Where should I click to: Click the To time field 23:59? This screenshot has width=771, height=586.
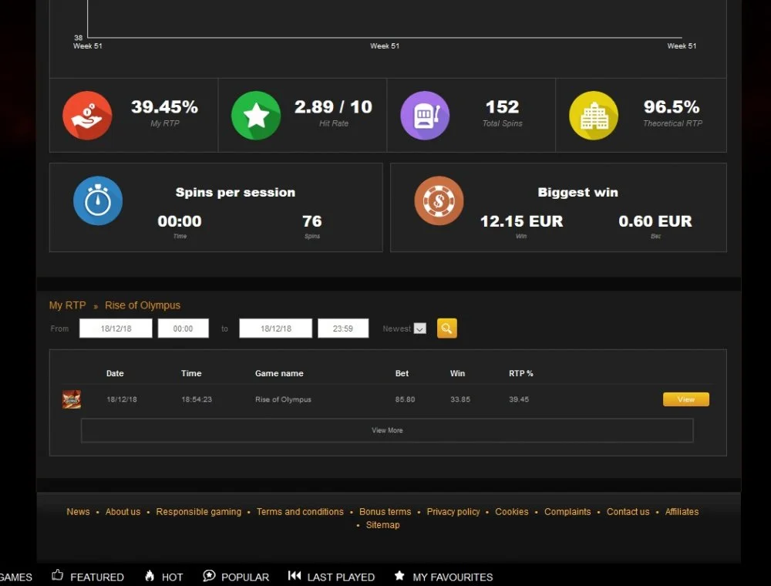(x=343, y=328)
